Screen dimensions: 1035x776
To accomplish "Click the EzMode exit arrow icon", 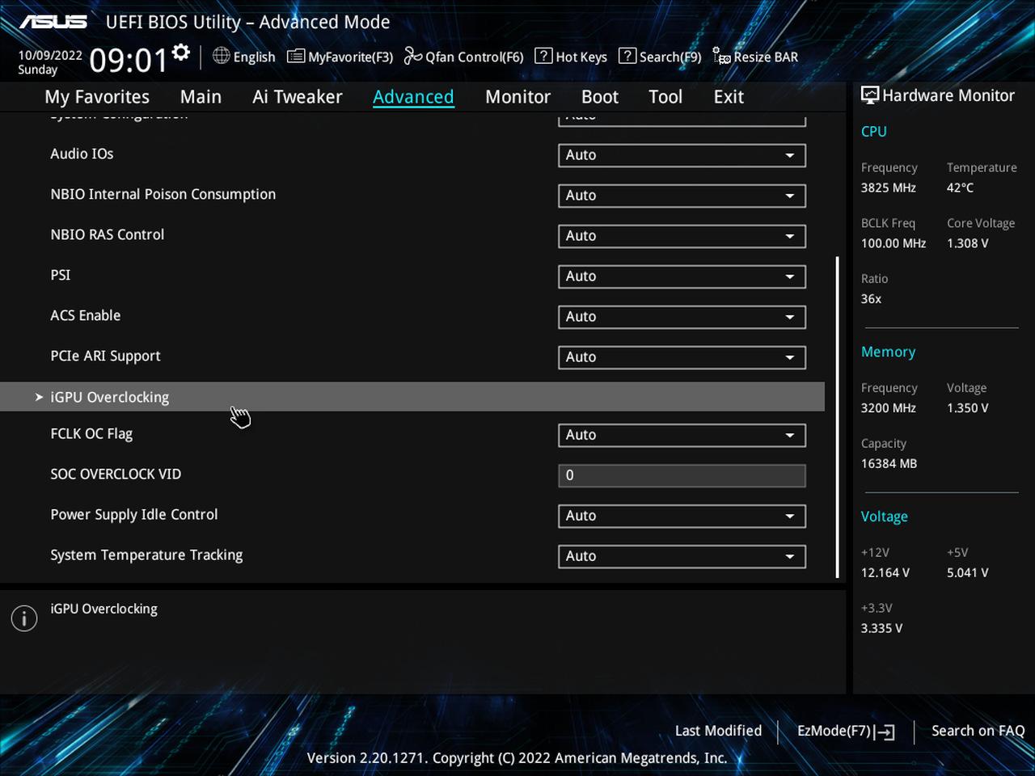I will (885, 732).
